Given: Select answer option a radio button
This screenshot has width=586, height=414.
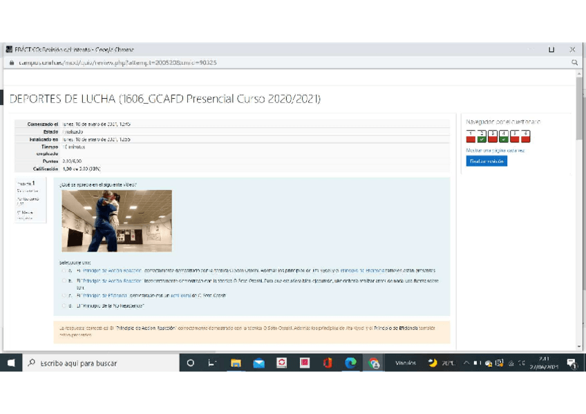Looking at the screenshot, I should pyautogui.click(x=64, y=271).
